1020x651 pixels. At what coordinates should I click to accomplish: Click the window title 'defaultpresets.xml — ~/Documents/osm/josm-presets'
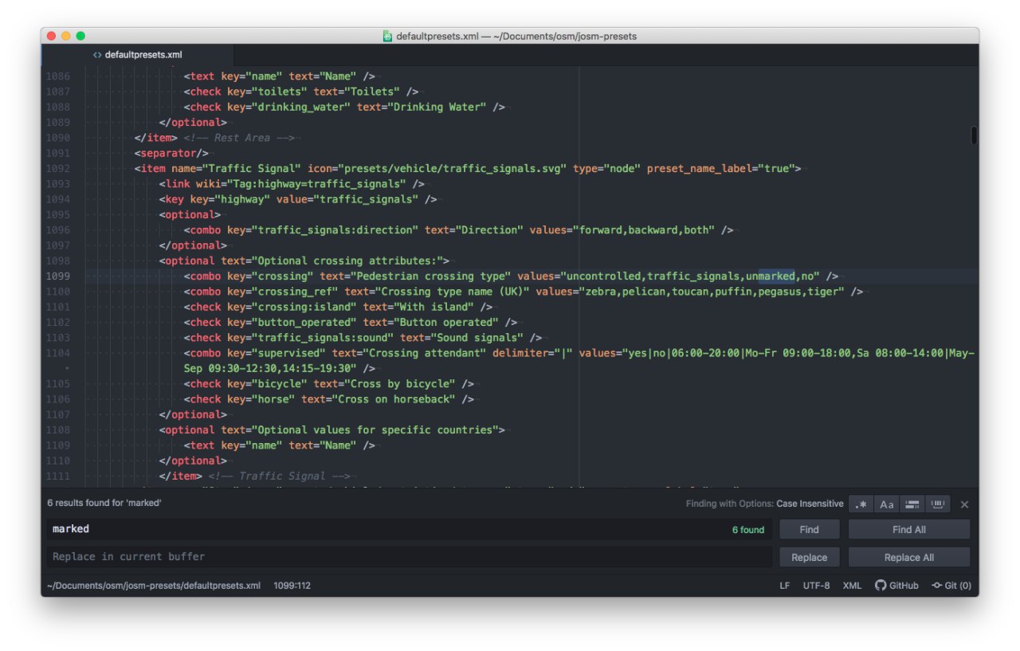click(516, 36)
